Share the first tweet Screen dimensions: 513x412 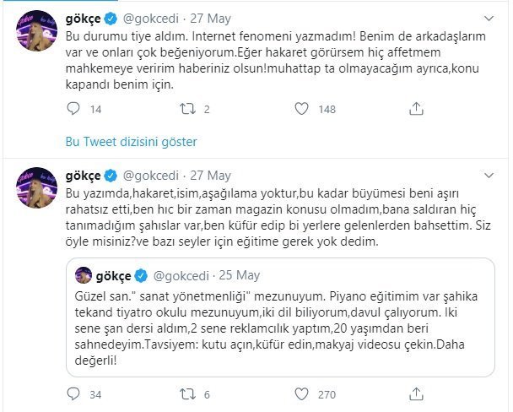point(415,108)
